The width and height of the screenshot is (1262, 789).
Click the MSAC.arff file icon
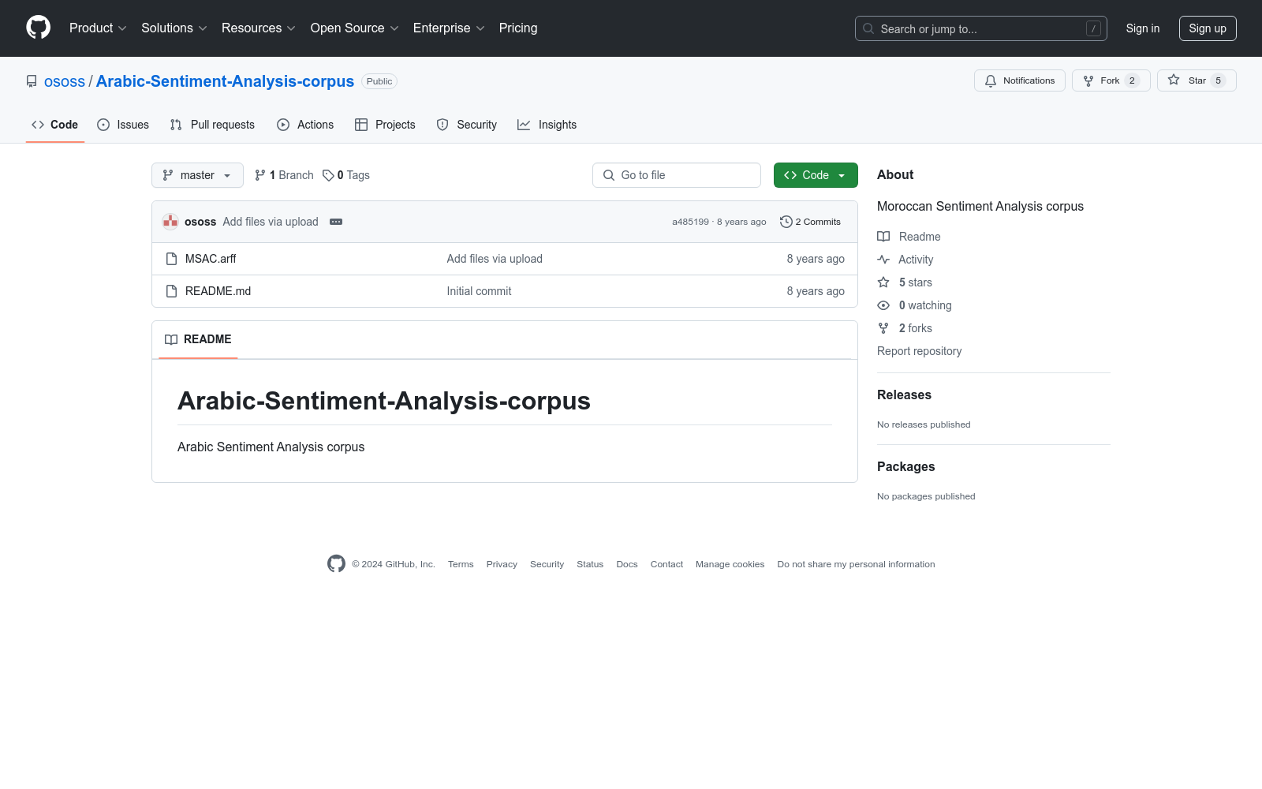tap(171, 259)
